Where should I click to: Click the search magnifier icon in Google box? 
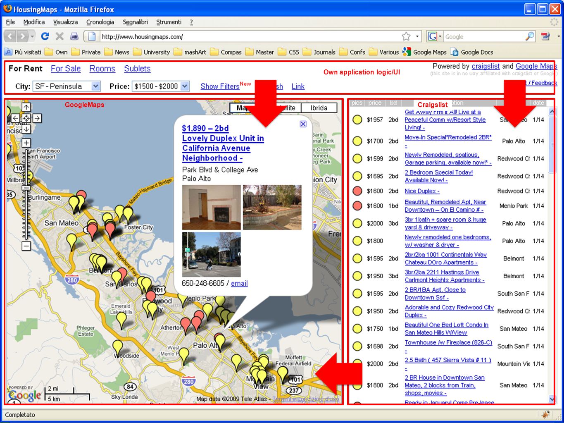[530, 36]
